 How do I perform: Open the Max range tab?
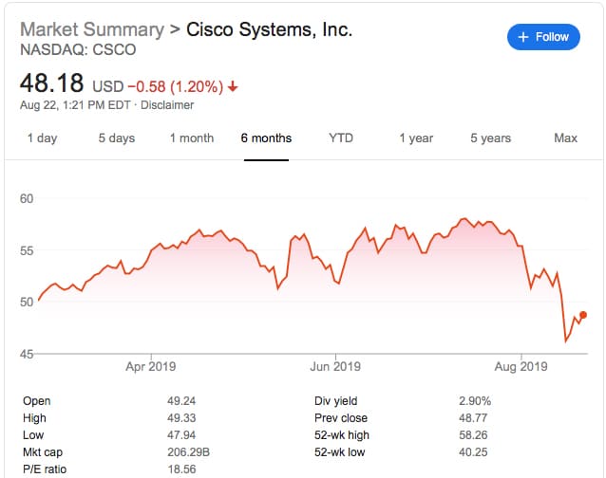565,138
